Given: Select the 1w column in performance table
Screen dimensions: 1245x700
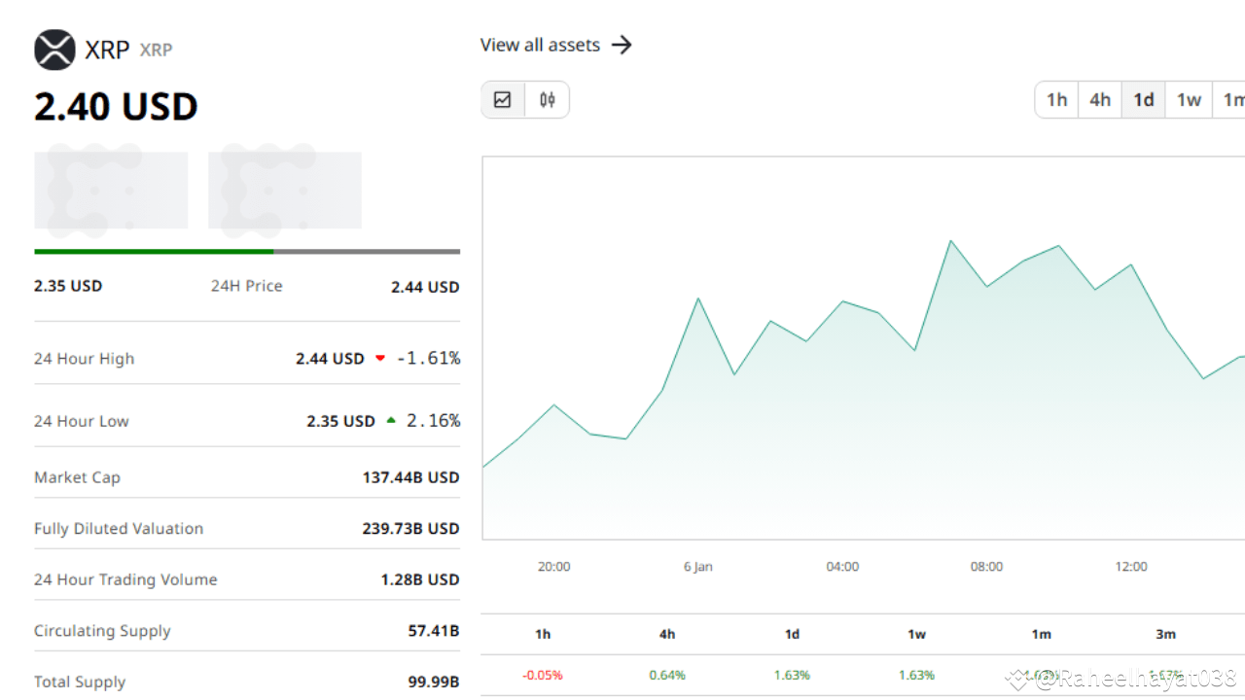Looking at the screenshot, I should (916, 634).
